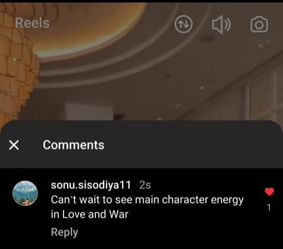
Task: Tap the up-down arrows data icon
Action: pos(183,24)
